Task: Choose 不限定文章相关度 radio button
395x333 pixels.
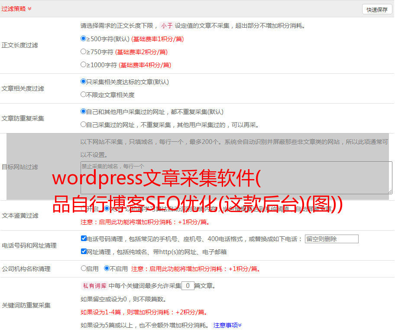Action: (x=83, y=95)
